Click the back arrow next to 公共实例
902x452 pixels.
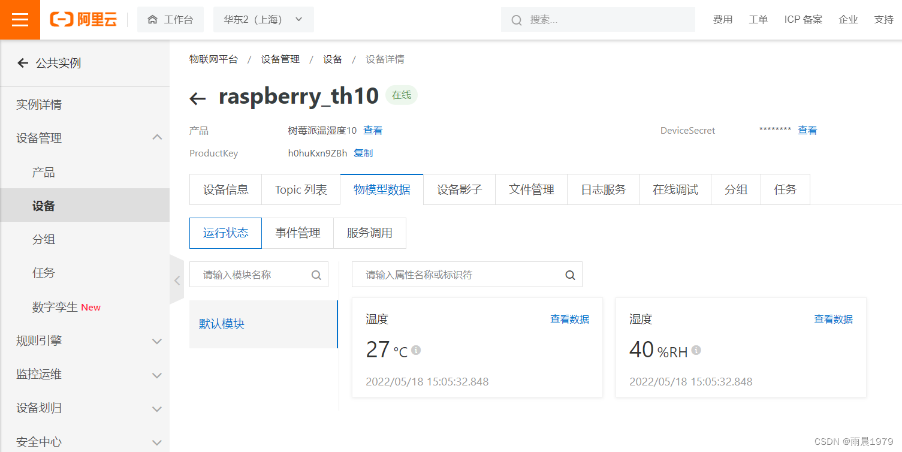pyautogui.click(x=23, y=63)
